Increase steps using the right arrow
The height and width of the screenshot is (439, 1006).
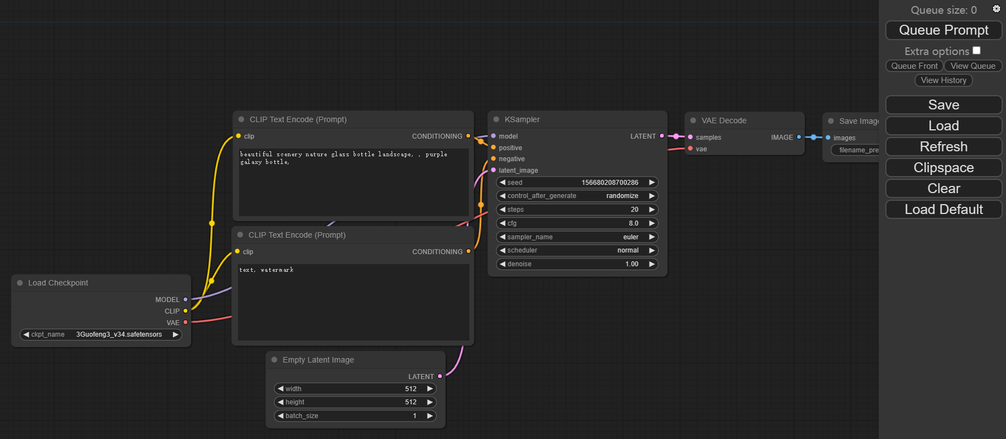[652, 210]
